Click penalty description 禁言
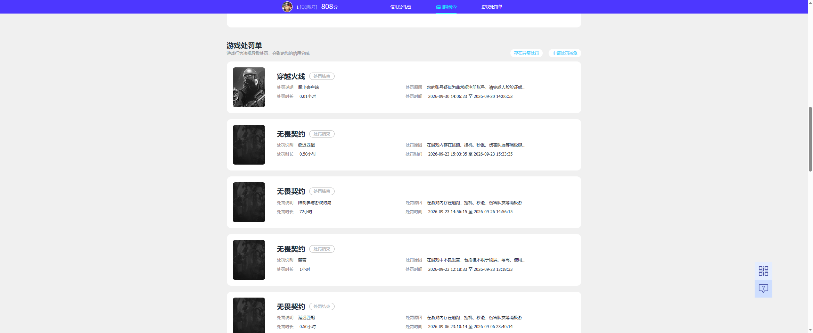The height and width of the screenshot is (333, 813). coord(302,260)
